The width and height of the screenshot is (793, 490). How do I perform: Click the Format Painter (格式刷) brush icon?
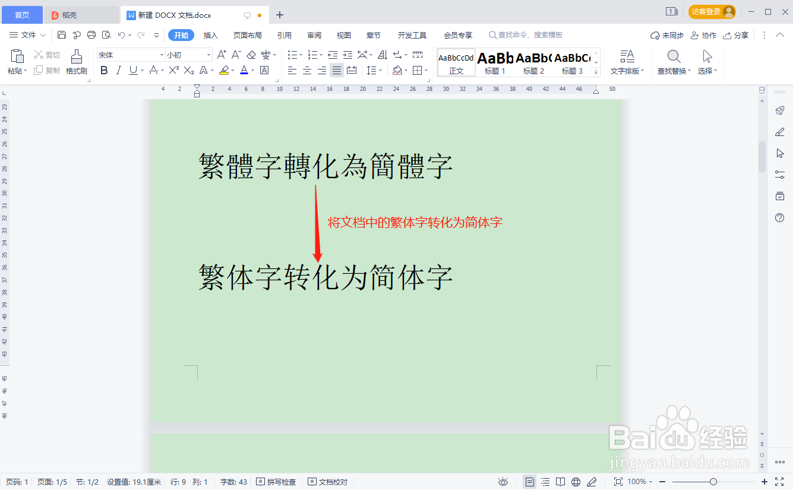click(x=77, y=56)
